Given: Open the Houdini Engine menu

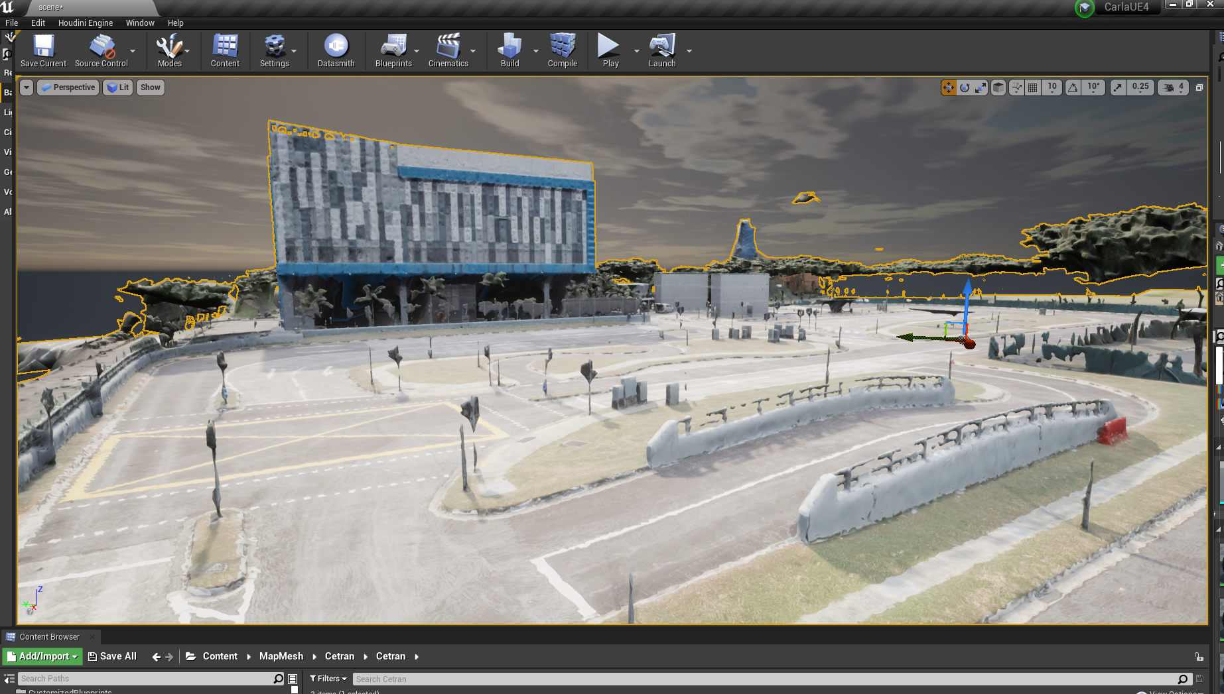Looking at the screenshot, I should click(86, 23).
